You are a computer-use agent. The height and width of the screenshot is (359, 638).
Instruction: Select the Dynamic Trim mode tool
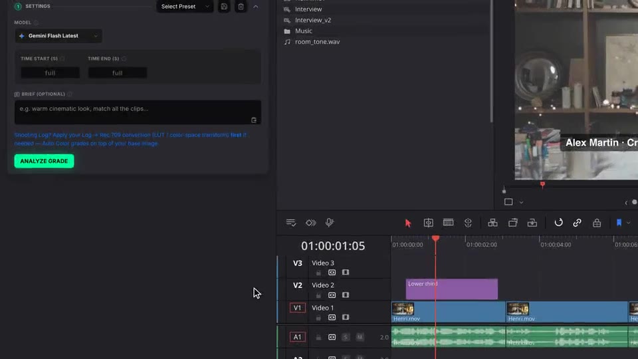pyautogui.click(x=449, y=222)
